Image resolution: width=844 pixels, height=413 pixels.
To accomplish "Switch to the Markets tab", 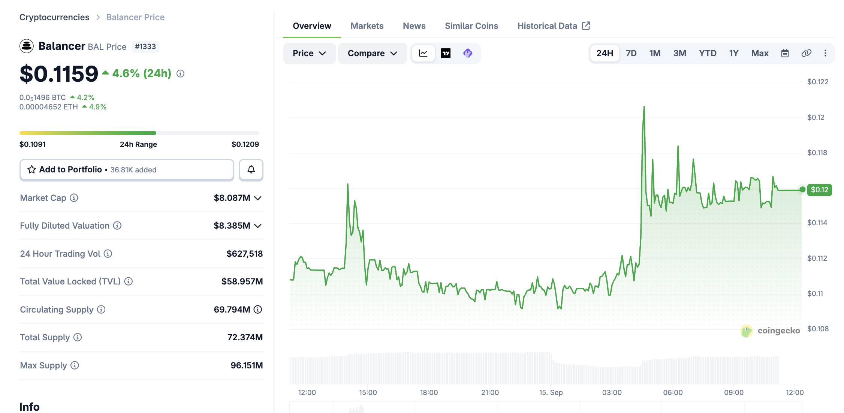I will click(367, 26).
